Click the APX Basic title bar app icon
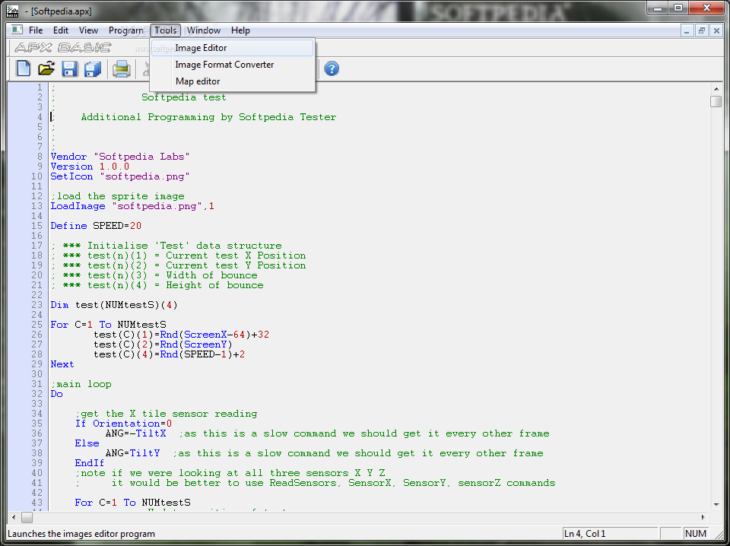730x546 pixels. (x=13, y=10)
